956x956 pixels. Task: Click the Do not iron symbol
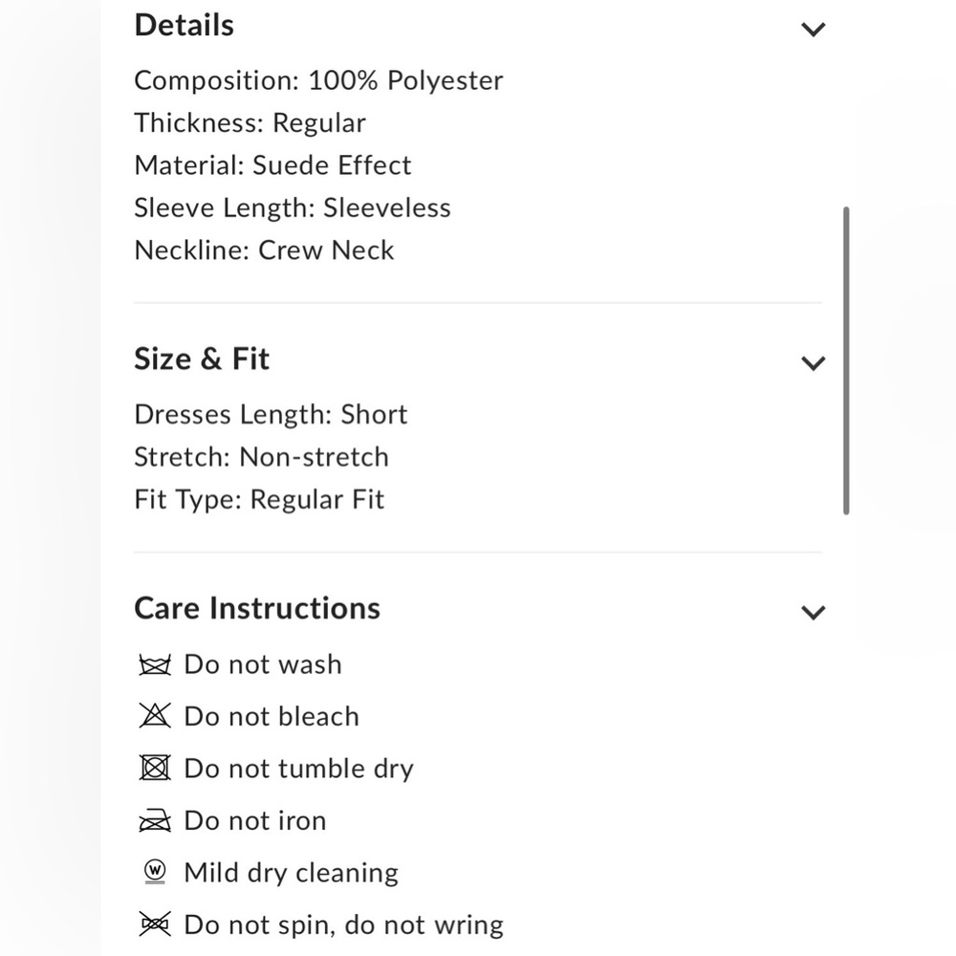coord(154,820)
